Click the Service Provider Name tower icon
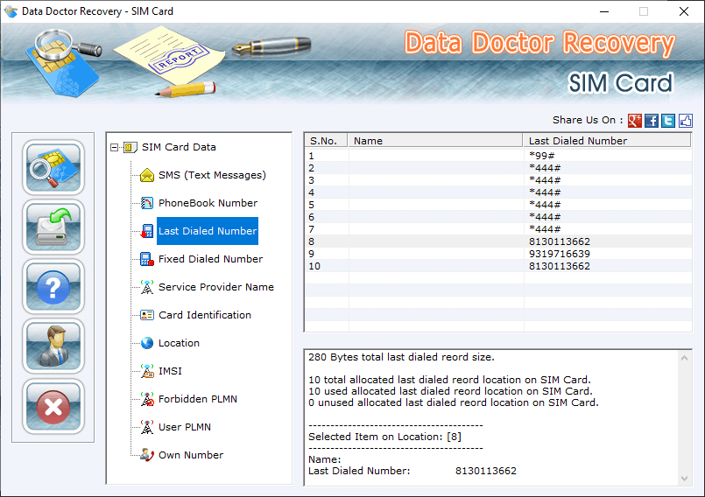 click(147, 287)
